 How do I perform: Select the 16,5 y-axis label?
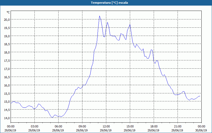(x=7, y=77)
